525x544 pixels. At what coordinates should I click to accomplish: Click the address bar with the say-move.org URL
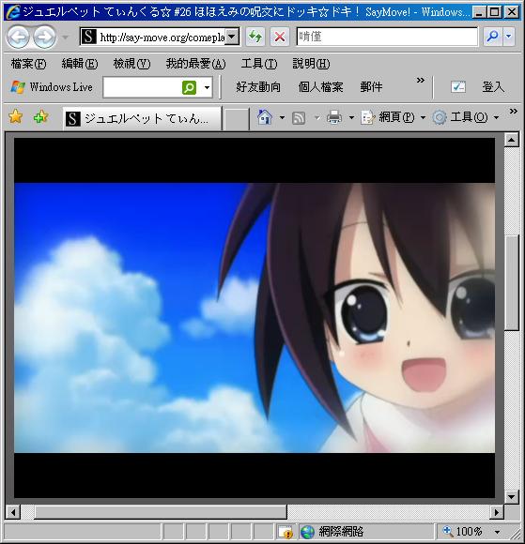coord(160,37)
